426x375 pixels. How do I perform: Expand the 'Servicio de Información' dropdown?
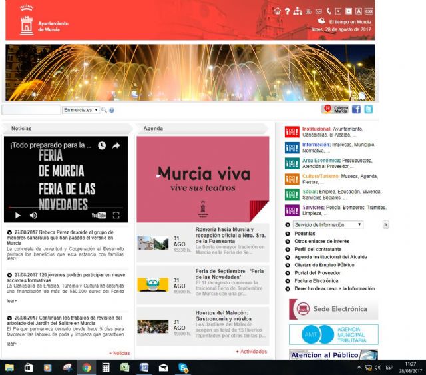point(328,225)
